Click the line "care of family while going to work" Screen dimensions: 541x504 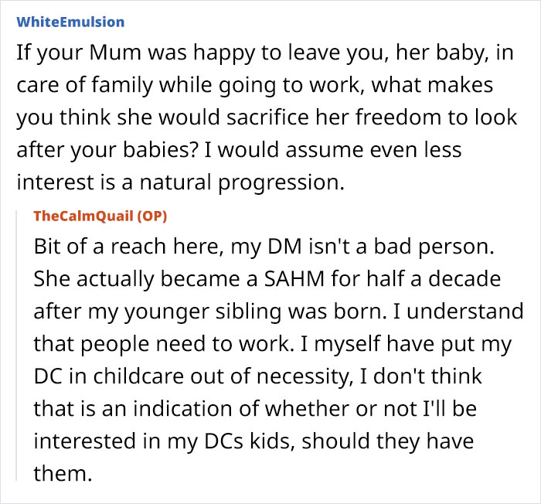click(254, 86)
